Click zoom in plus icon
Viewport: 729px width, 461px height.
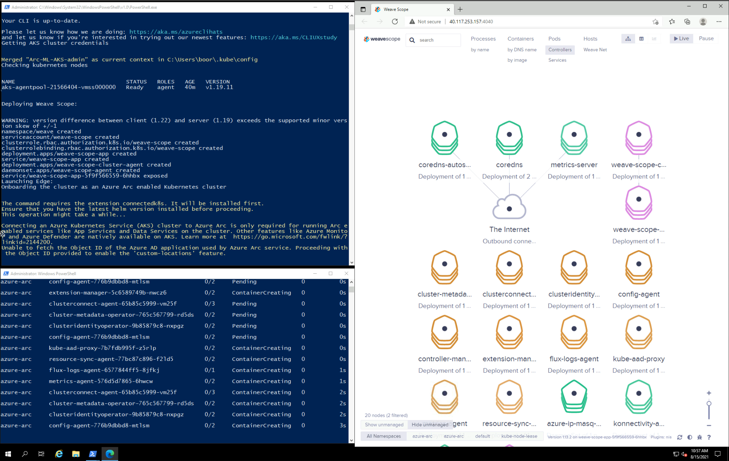pos(709,393)
